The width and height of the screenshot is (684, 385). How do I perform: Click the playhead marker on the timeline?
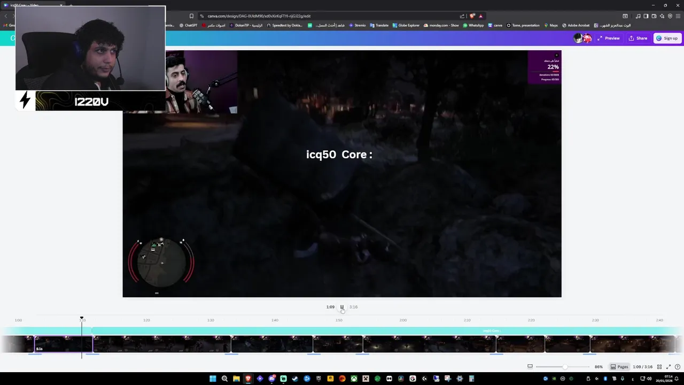(82, 319)
